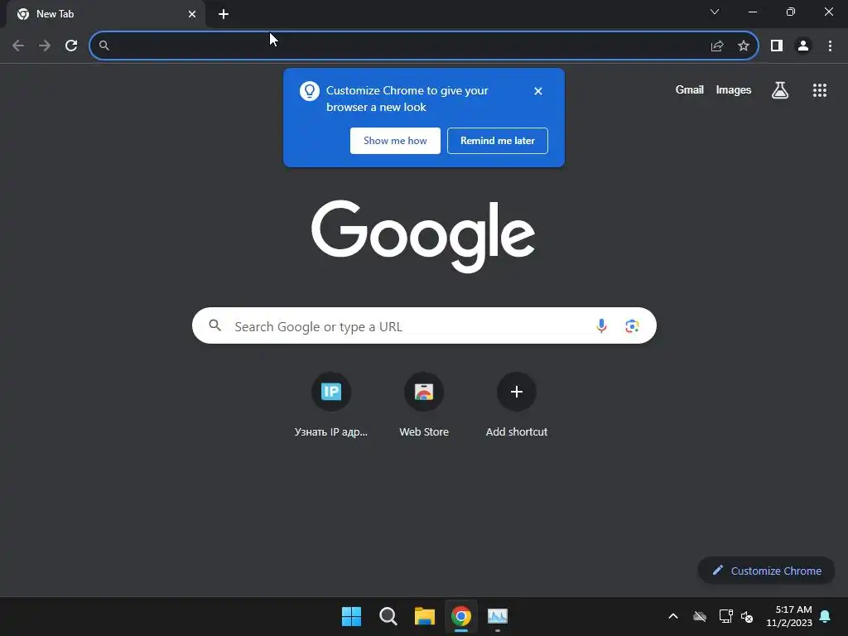Dismiss the Customize Chrome tip
The image size is (848, 636).
point(537,91)
